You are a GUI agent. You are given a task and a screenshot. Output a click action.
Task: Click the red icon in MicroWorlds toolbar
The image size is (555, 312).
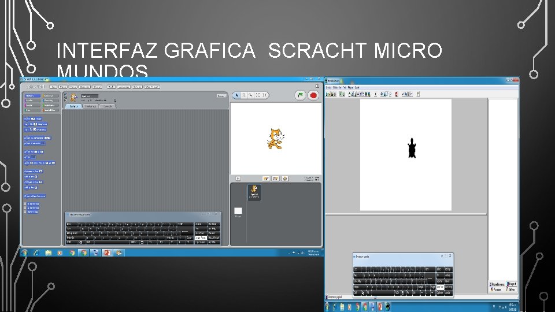coord(397,94)
